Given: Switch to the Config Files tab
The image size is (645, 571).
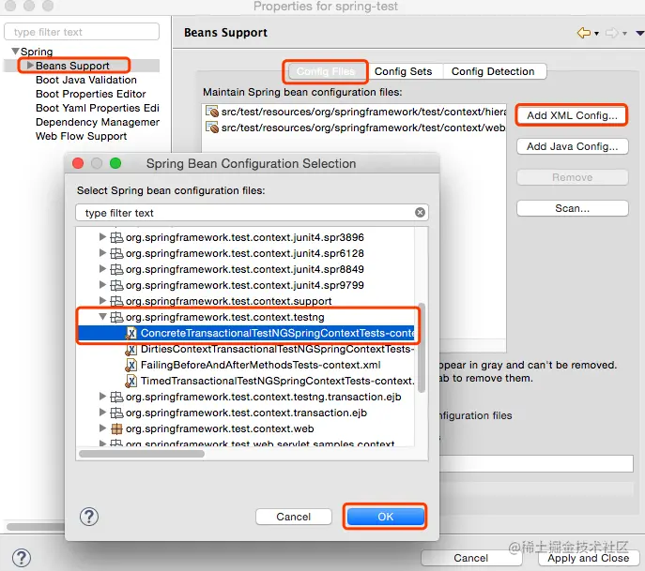Looking at the screenshot, I should pyautogui.click(x=326, y=71).
